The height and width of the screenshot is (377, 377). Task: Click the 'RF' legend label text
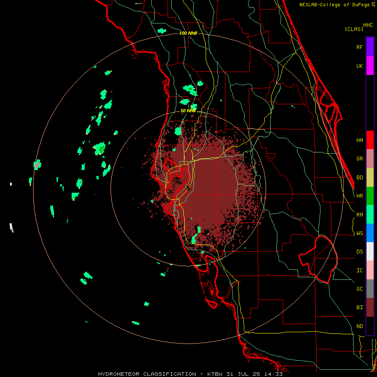coord(359,47)
